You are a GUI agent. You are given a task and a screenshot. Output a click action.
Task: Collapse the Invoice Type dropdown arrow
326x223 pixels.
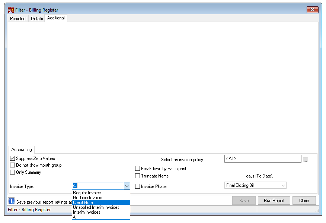click(127, 186)
